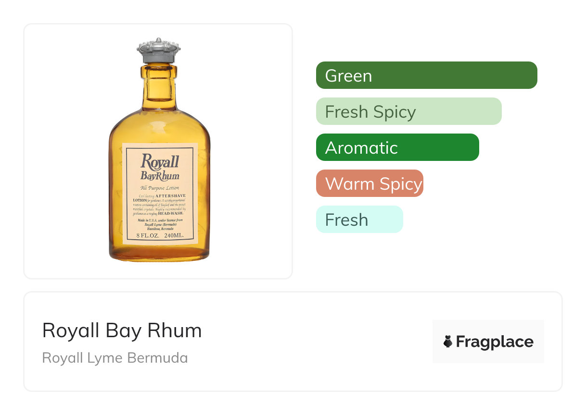The image size is (586, 415).
Task: Open the Royall Bay Rhum title
Action: click(122, 330)
